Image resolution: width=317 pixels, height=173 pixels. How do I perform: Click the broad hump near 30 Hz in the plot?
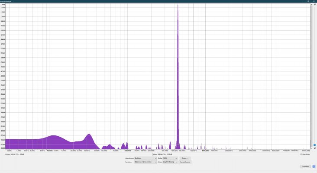click(x=89, y=141)
